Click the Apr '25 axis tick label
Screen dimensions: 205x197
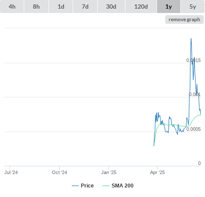tap(157, 172)
